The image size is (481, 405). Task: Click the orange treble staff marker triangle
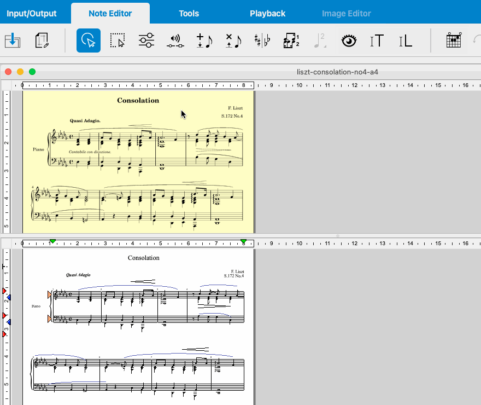click(50, 295)
